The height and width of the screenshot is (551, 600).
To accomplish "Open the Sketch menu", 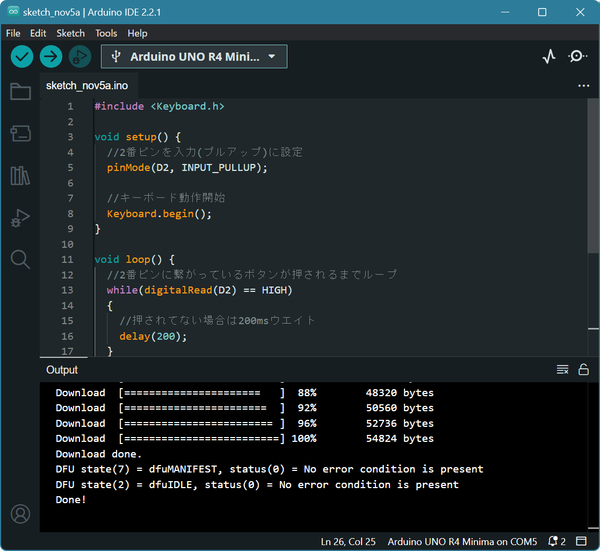I will pyautogui.click(x=70, y=33).
